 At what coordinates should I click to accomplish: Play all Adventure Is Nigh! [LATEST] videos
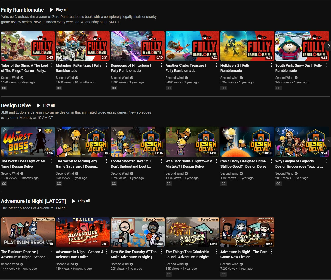point(81,201)
